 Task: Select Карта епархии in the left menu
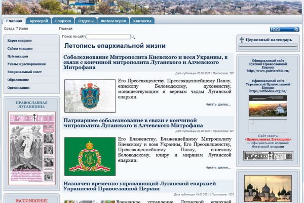pyautogui.click(x=20, y=40)
